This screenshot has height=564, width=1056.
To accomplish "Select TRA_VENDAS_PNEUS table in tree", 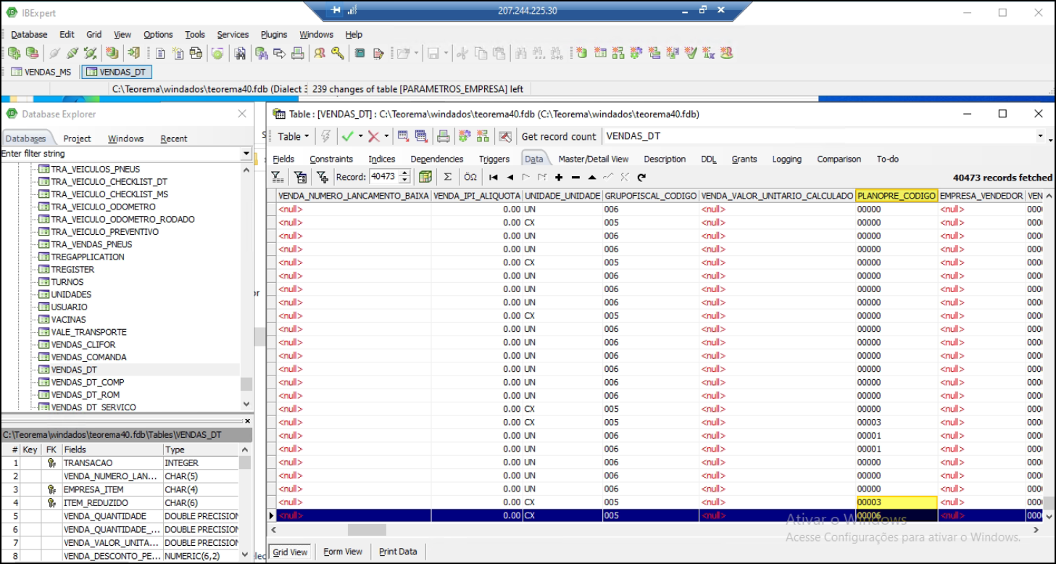I will pos(91,244).
